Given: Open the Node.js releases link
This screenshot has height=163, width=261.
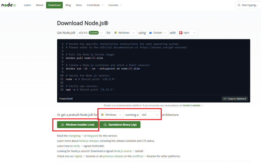Looking at the screenshot, I should (x=89, y=141).
